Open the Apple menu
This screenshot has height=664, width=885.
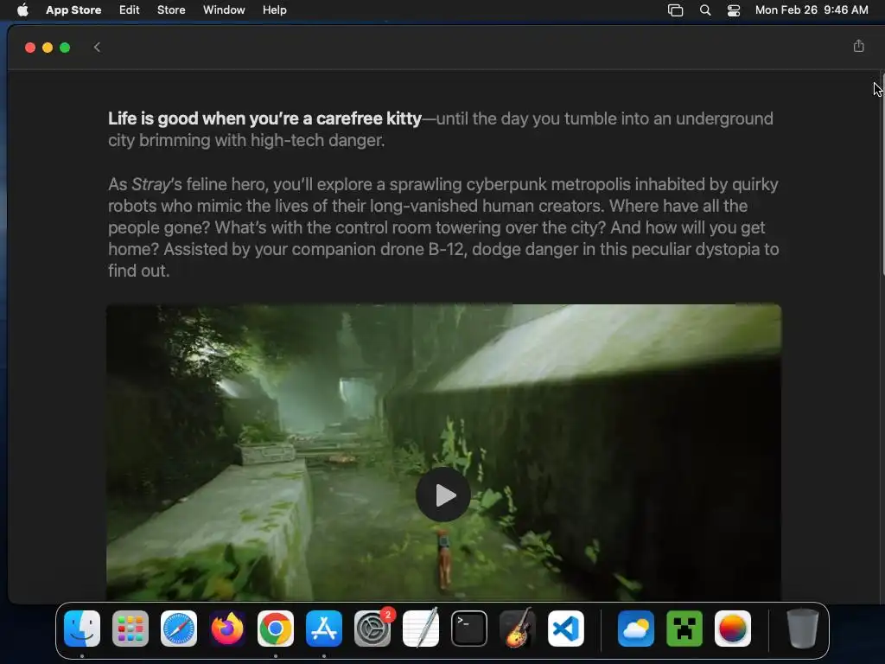tap(22, 10)
